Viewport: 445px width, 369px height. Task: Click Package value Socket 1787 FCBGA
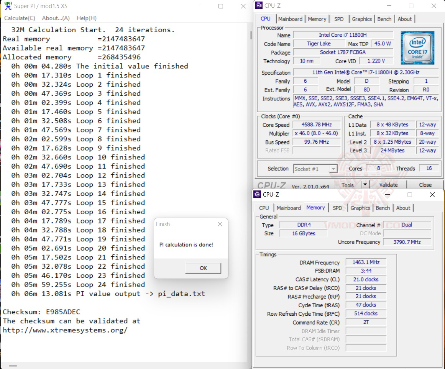343,52
